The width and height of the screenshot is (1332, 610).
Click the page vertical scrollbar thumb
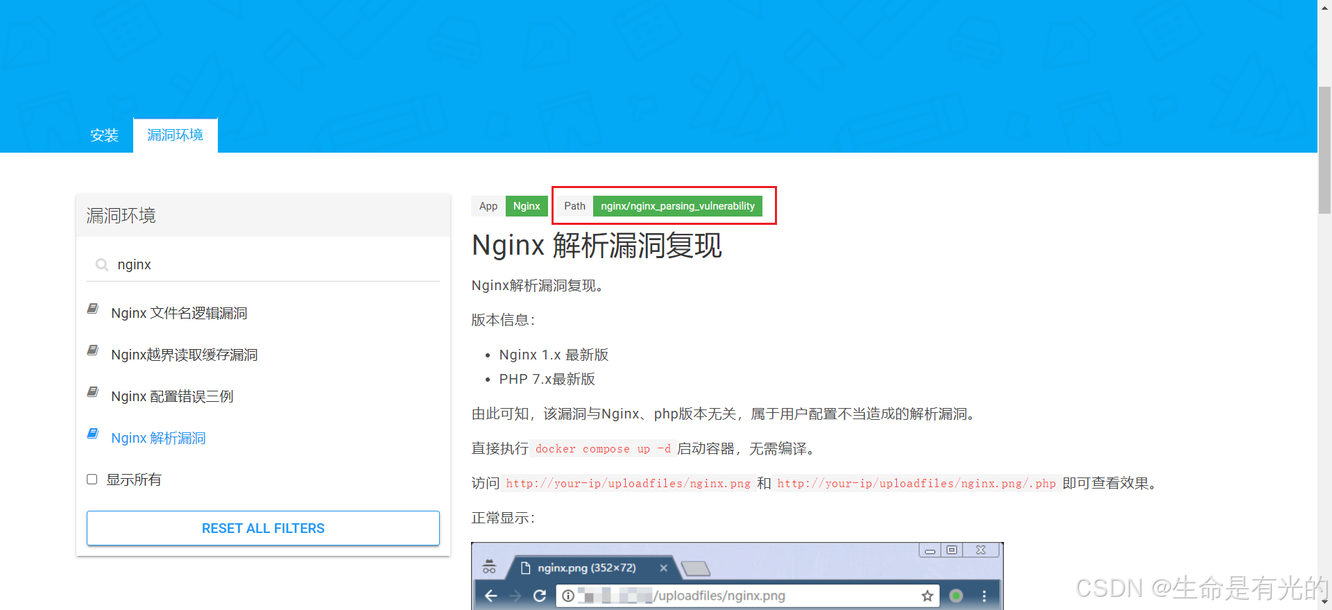pos(1324,150)
